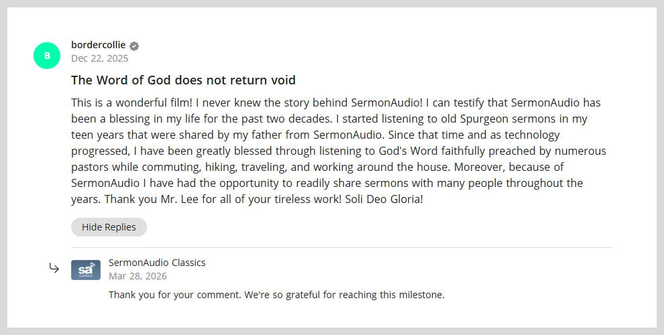Click the word "void" in comment title
The width and height of the screenshot is (664, 335).
(282, 80)
